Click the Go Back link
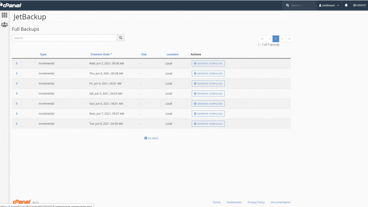The height and width of the screenshot is (207, 368). (151, 138)
